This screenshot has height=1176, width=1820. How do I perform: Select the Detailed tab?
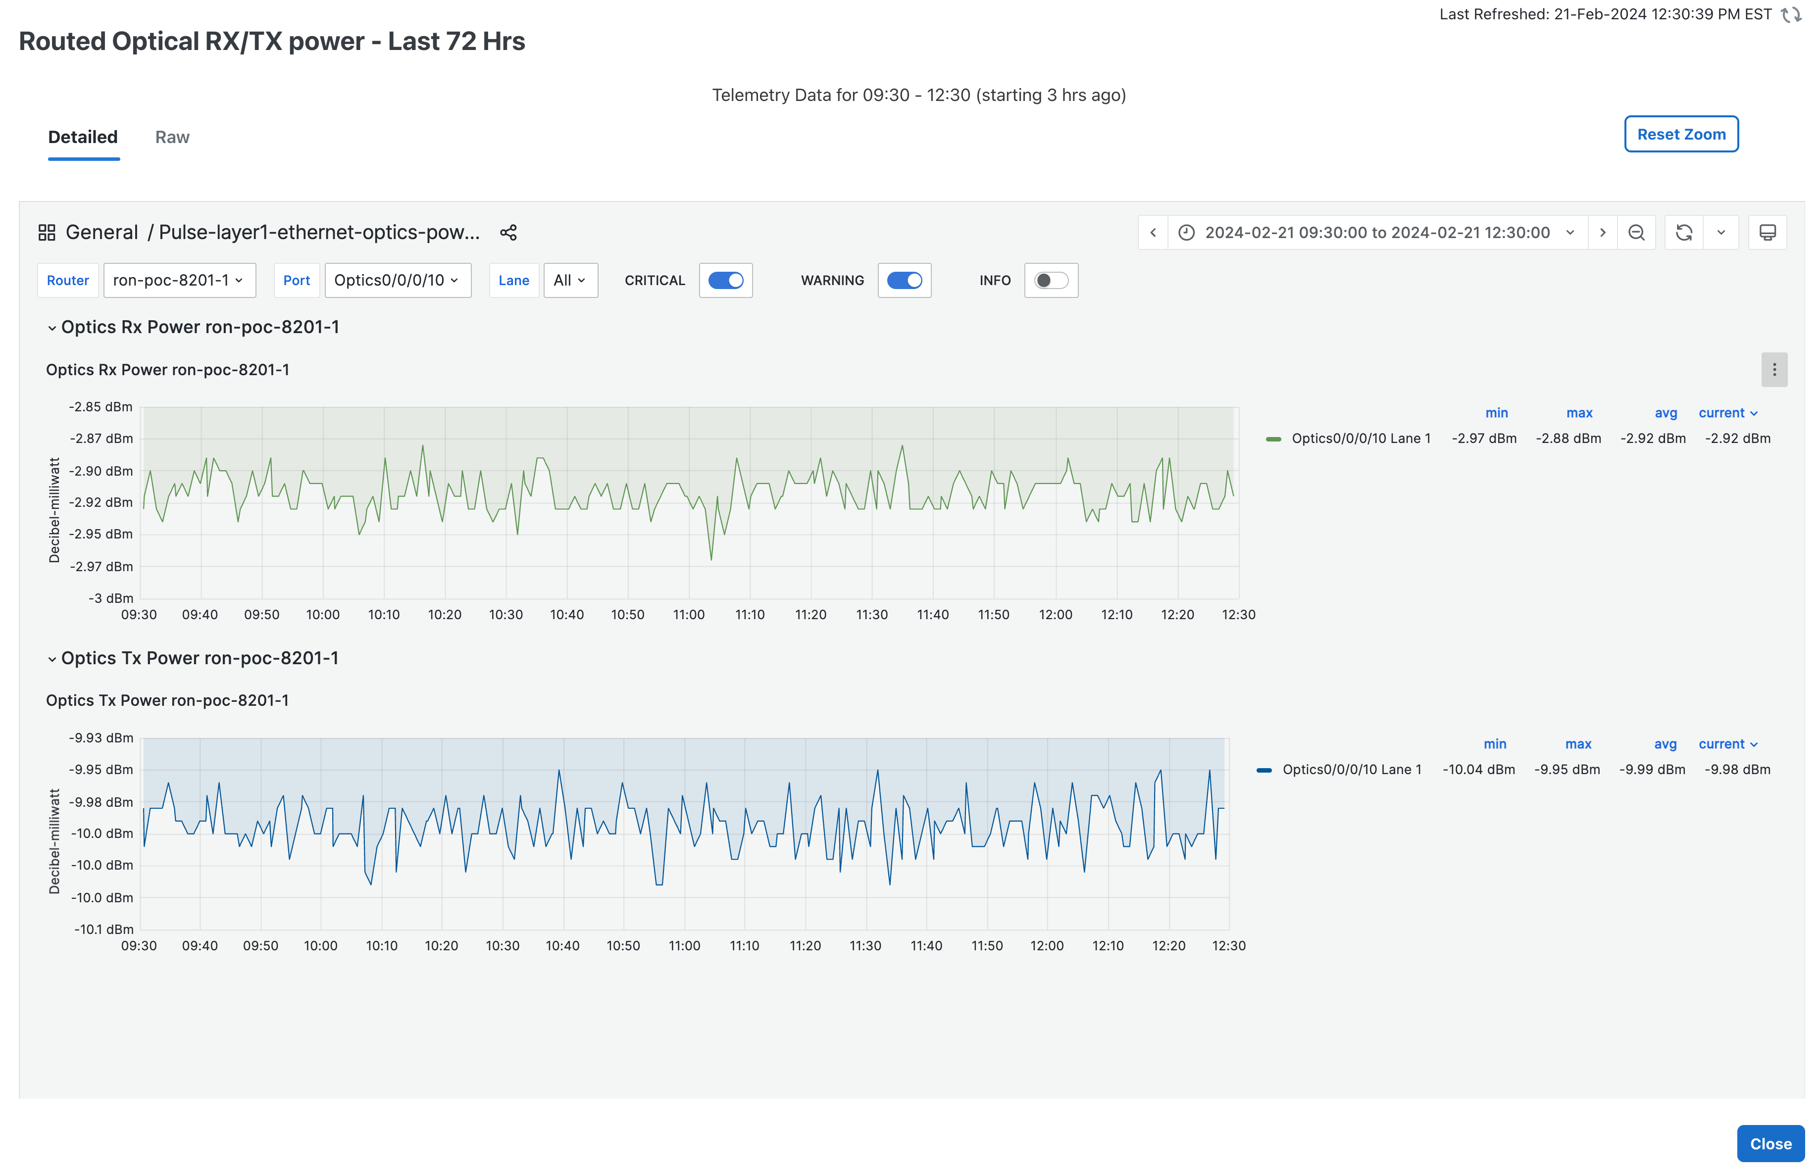[83, 138]
